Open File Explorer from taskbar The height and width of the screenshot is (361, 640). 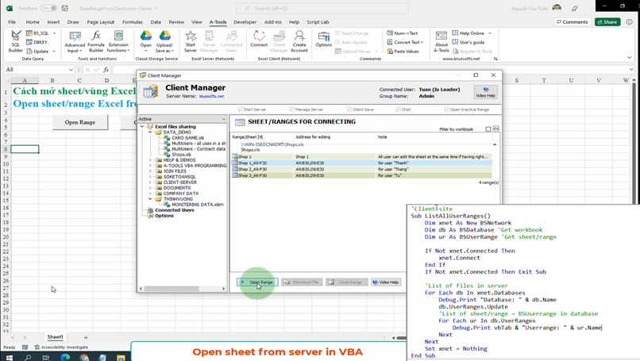point(121,357)
